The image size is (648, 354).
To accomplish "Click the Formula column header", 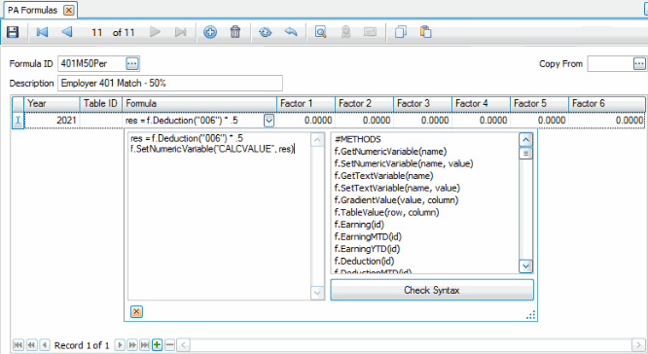I will tap(199, 103).
